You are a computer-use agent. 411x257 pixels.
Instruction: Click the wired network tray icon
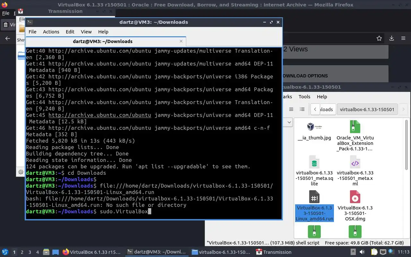pos(383,252)
